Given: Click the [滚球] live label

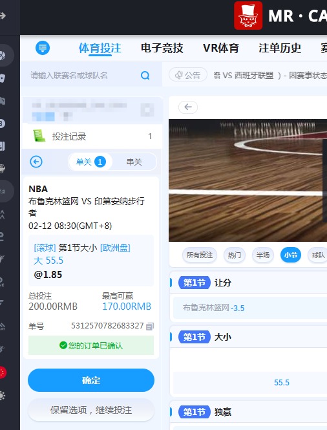Looking at the screenshot, I should point(45,248).
